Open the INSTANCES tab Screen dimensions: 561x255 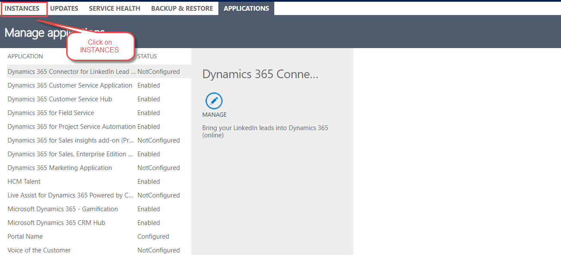22,9
